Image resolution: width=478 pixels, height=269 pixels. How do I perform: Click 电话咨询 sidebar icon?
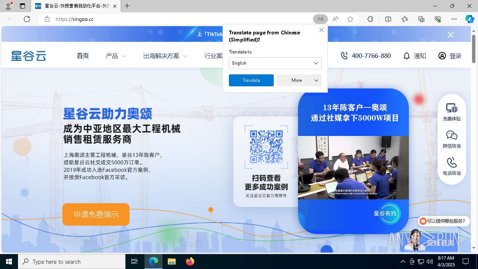pos(451,167)
